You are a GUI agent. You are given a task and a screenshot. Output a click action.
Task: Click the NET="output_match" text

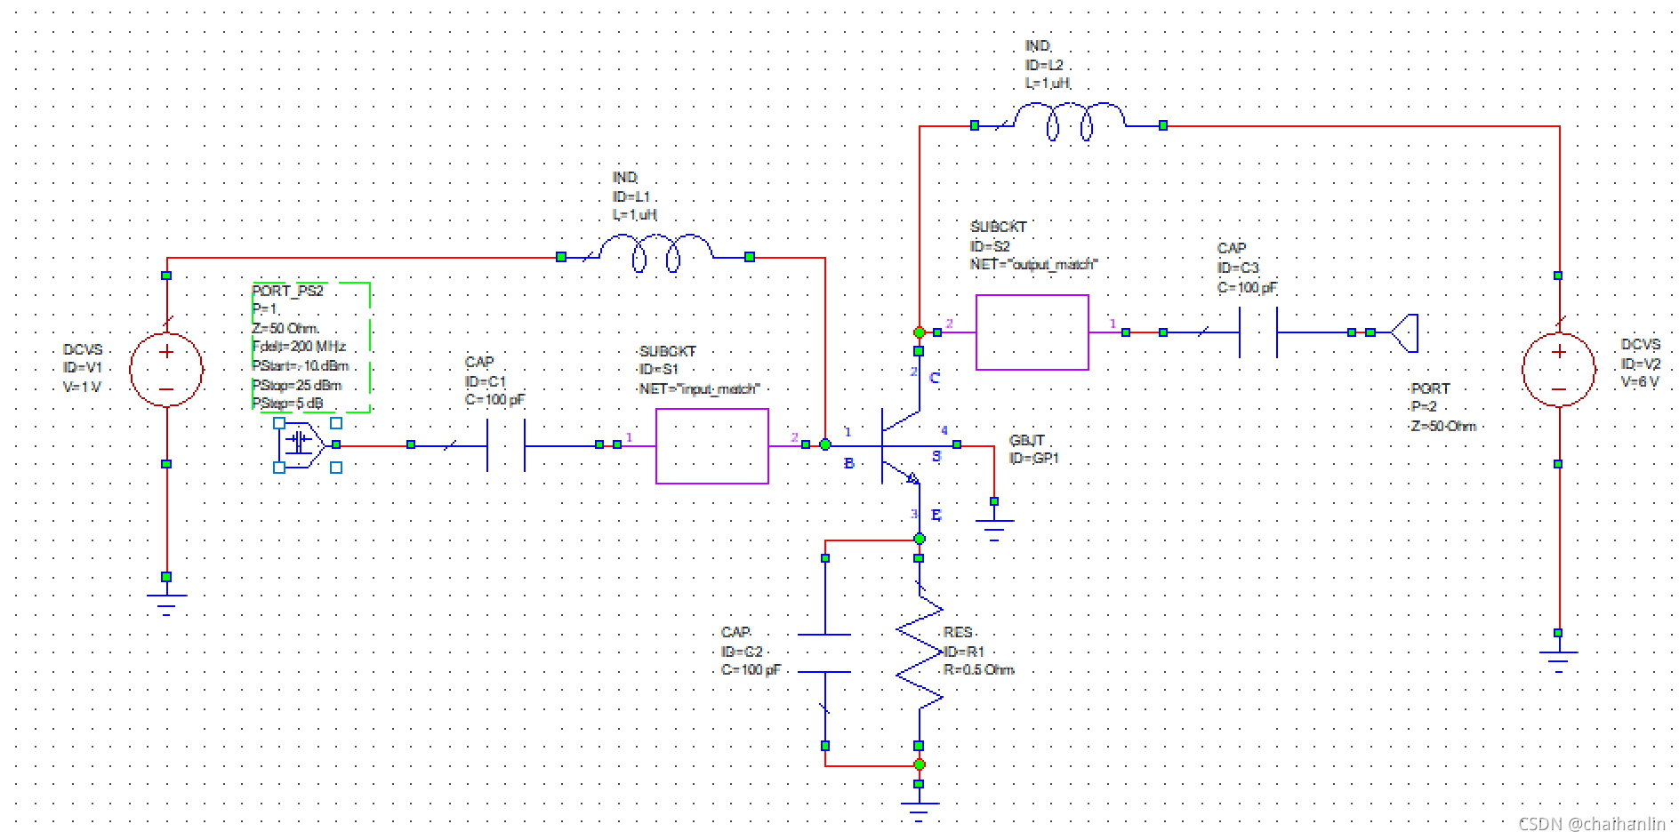1034,264
